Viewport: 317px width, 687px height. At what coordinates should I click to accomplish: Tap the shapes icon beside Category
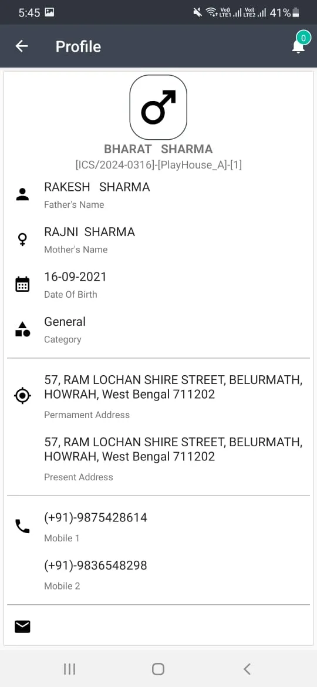[x=22, y=329]
